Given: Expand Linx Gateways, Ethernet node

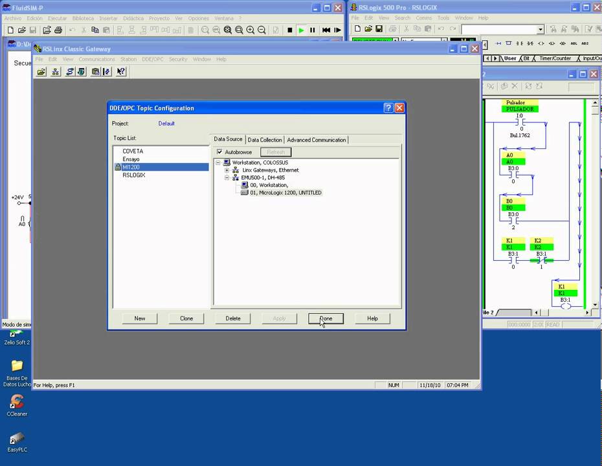Looking at the screenshot, I should pyautogui.click(x=227, y=170).
